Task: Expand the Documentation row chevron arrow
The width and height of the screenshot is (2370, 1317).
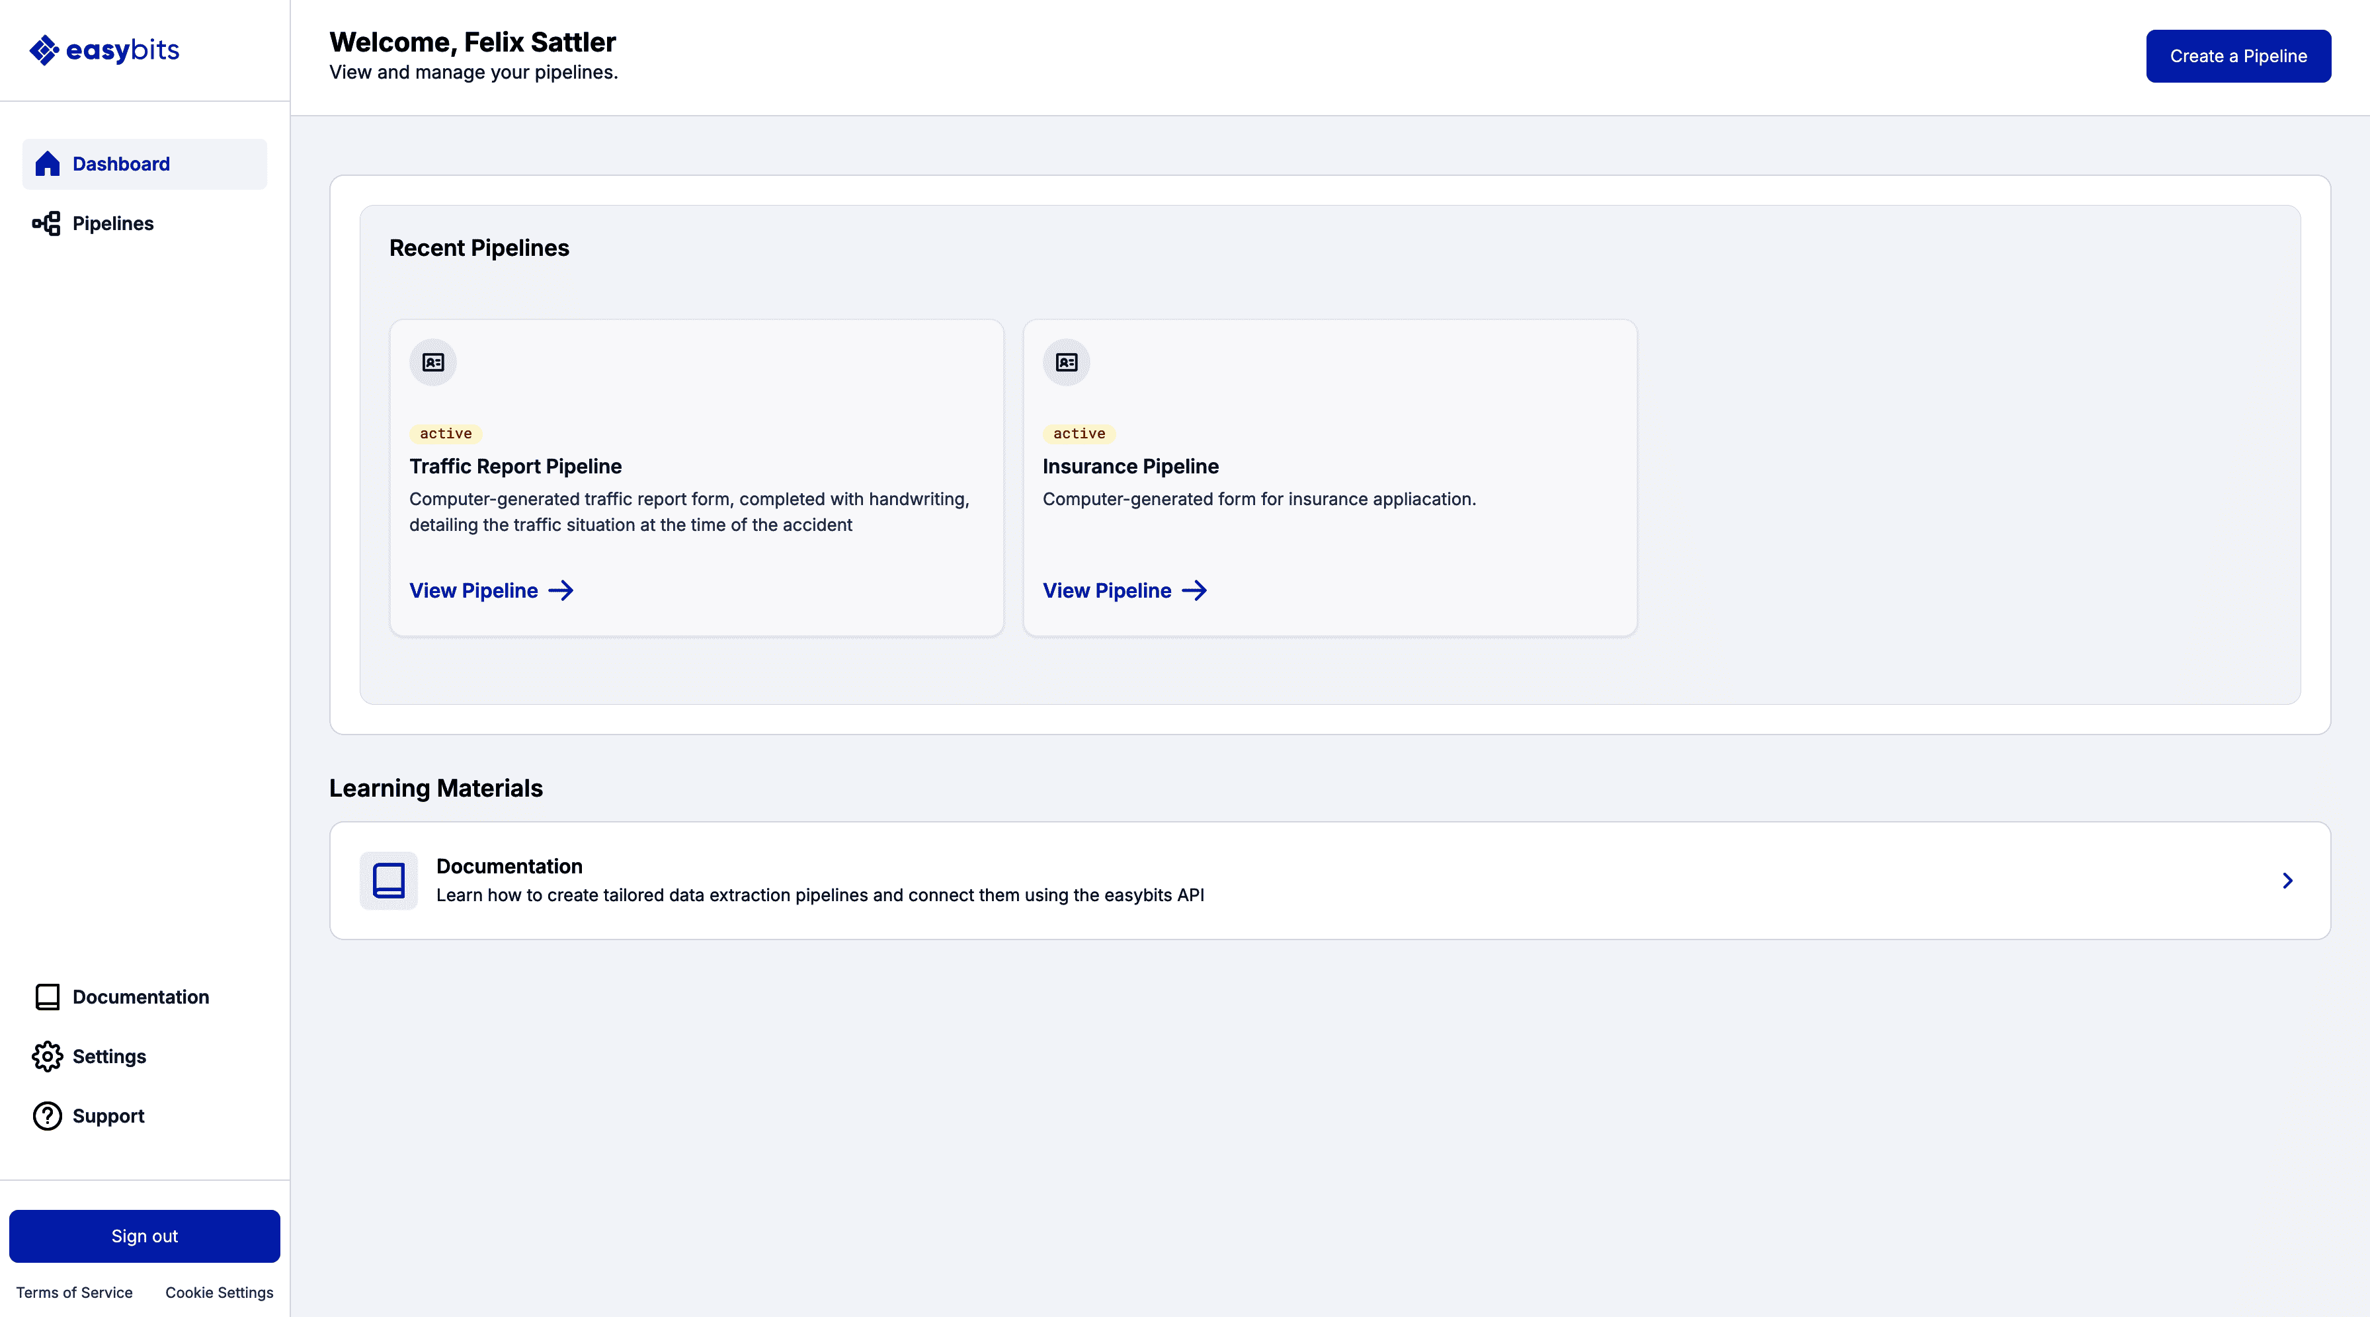Action: click(2287, 881)
